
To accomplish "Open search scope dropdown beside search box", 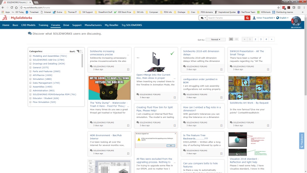I will pos(203,18).
